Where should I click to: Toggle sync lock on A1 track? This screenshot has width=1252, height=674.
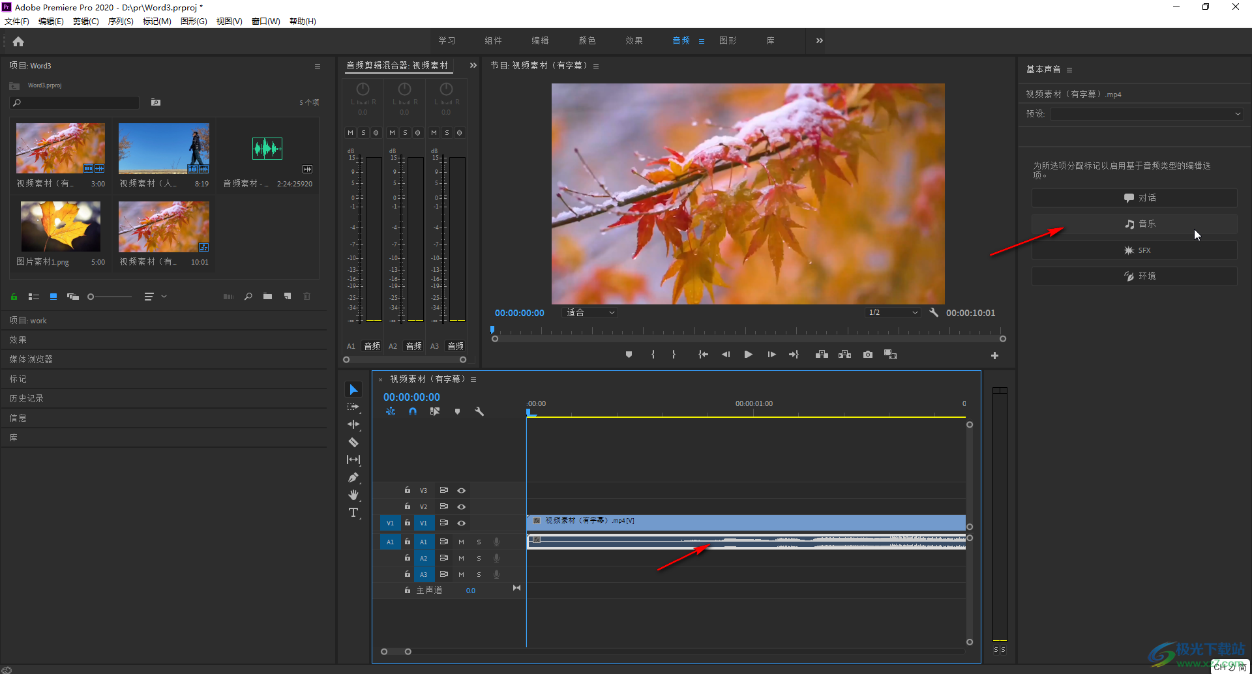pos(443,542)
